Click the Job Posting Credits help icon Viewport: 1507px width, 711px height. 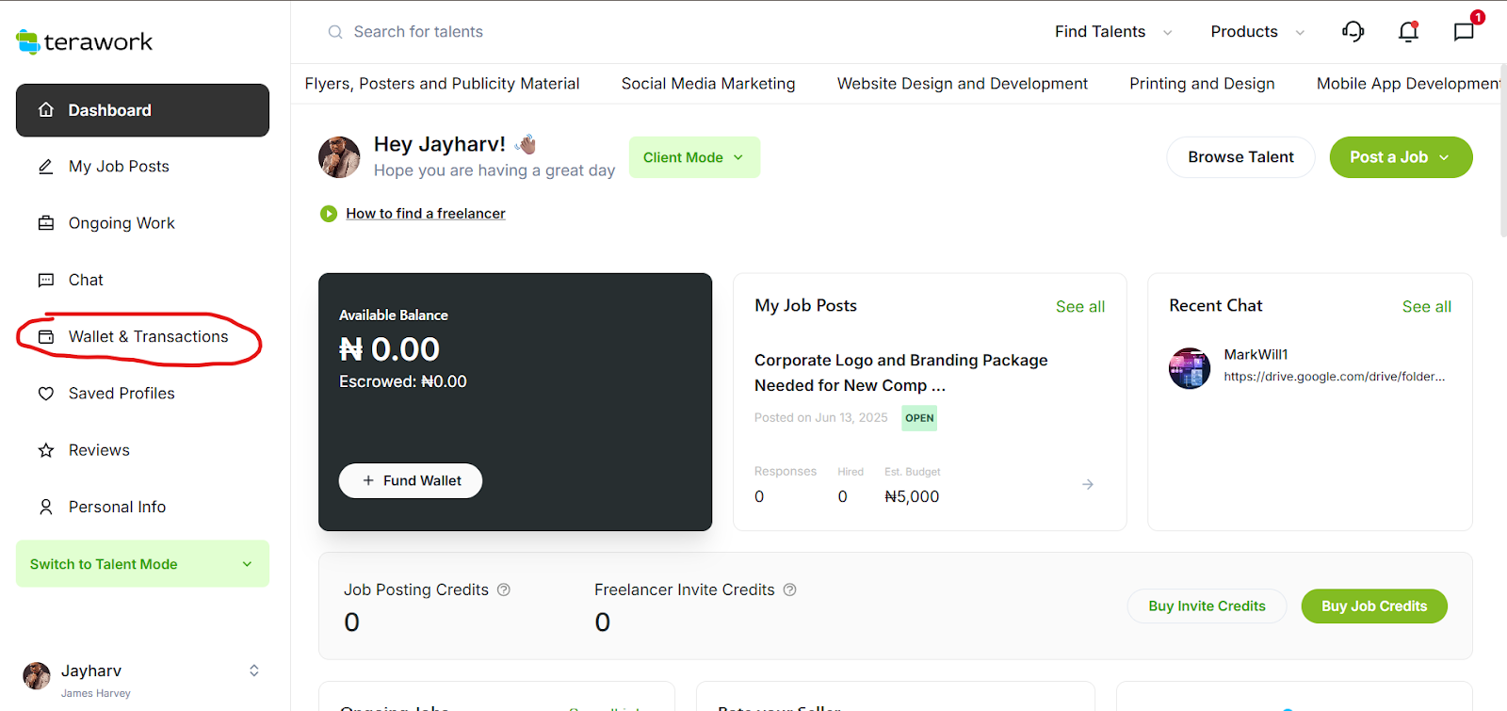(x=504, y=590)
